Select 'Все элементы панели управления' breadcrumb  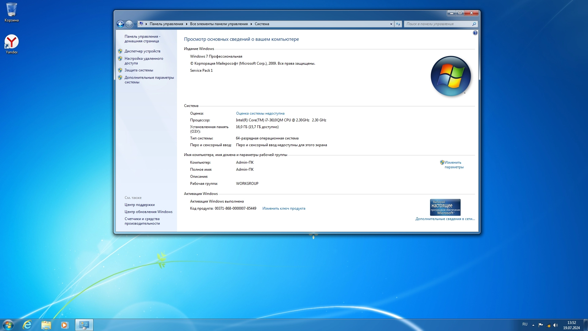219,24
